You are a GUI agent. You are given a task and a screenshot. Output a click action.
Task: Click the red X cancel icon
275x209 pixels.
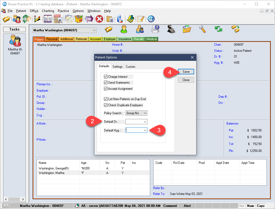coord(99,19)
